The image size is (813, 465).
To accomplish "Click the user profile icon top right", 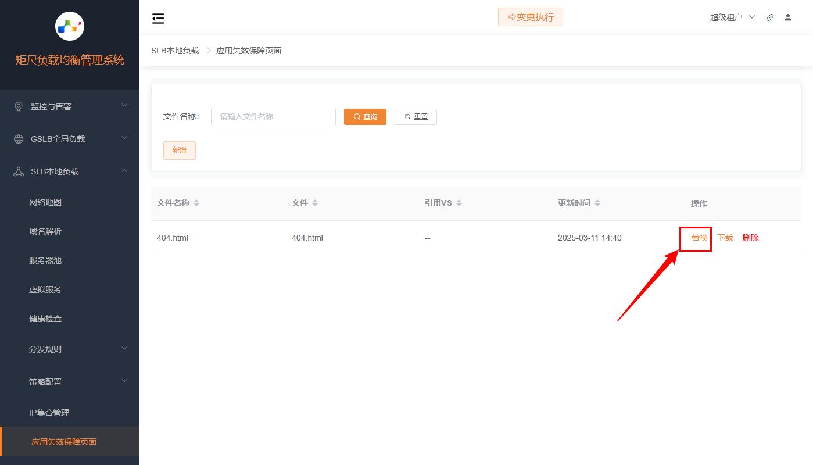I will click(x=787, y=17).
